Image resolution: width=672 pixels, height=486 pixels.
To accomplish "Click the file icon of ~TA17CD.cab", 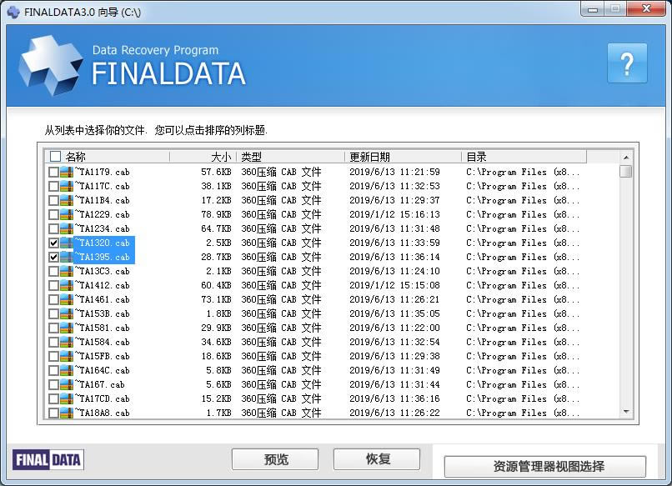I will tap(67, 398).
